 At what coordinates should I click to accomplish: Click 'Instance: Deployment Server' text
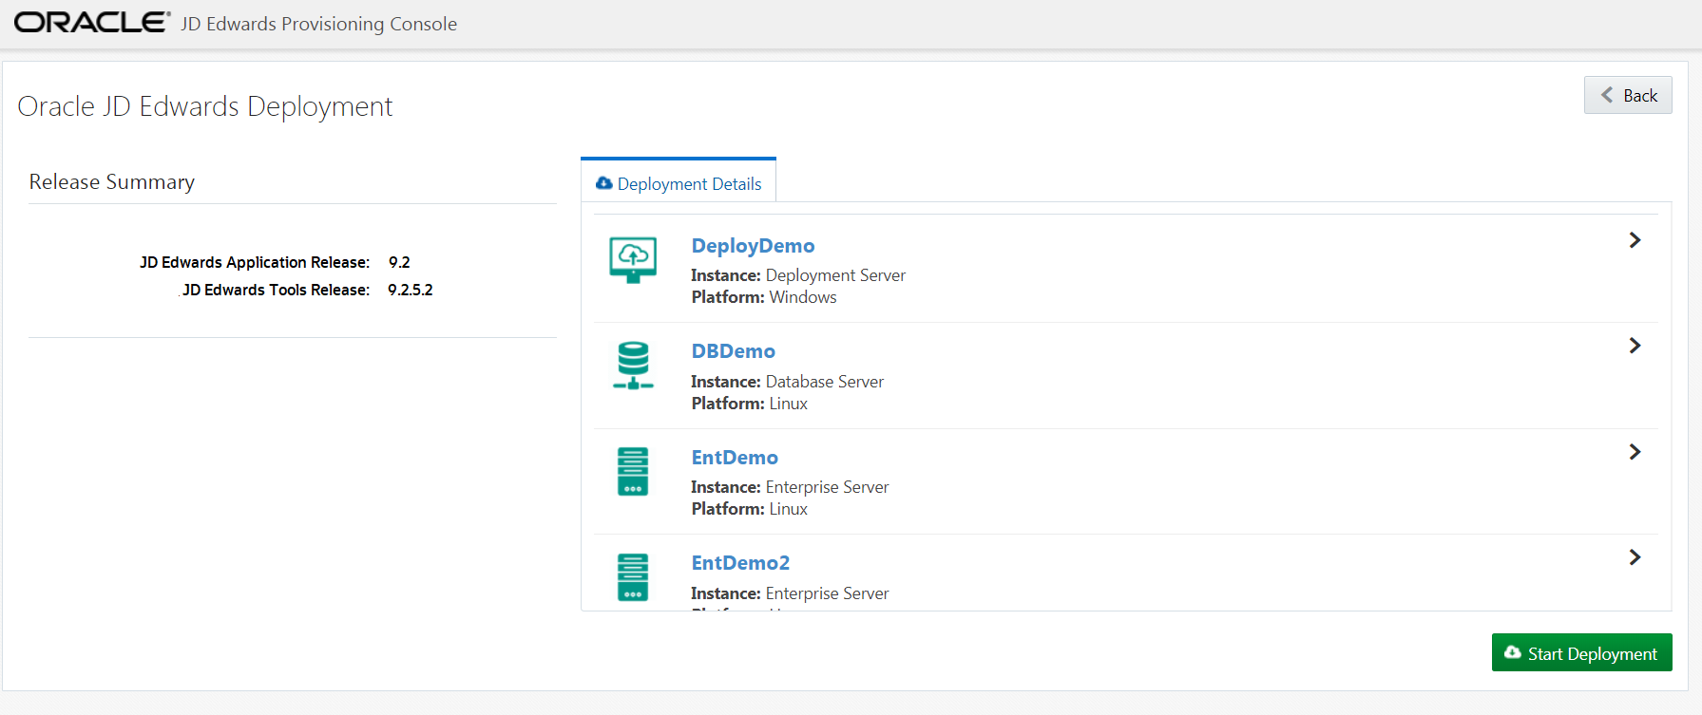click(798, 275)
